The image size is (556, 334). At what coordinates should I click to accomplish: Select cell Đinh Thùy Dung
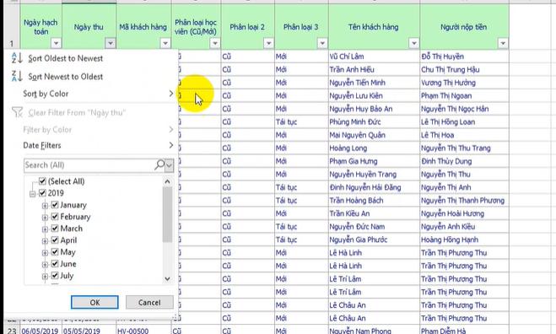464,161
